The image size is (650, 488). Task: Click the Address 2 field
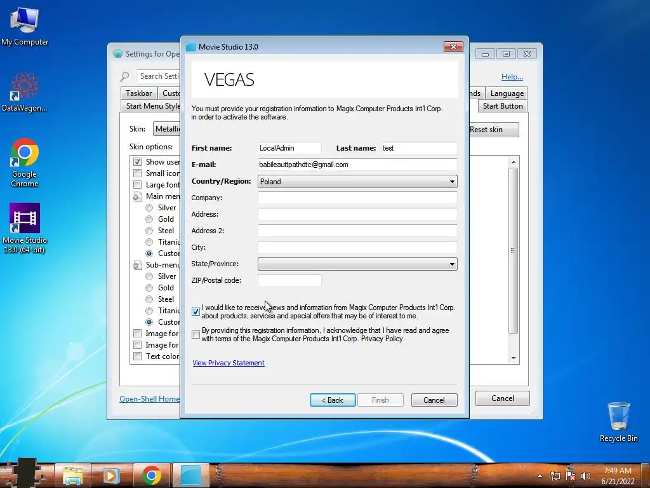pyautogui.click(x=357, y=231)
